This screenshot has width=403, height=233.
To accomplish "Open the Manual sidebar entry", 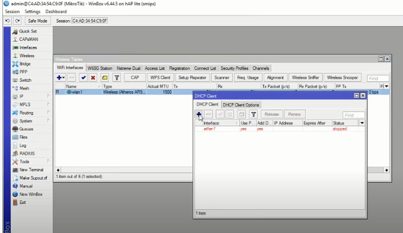I will point(25,186).
